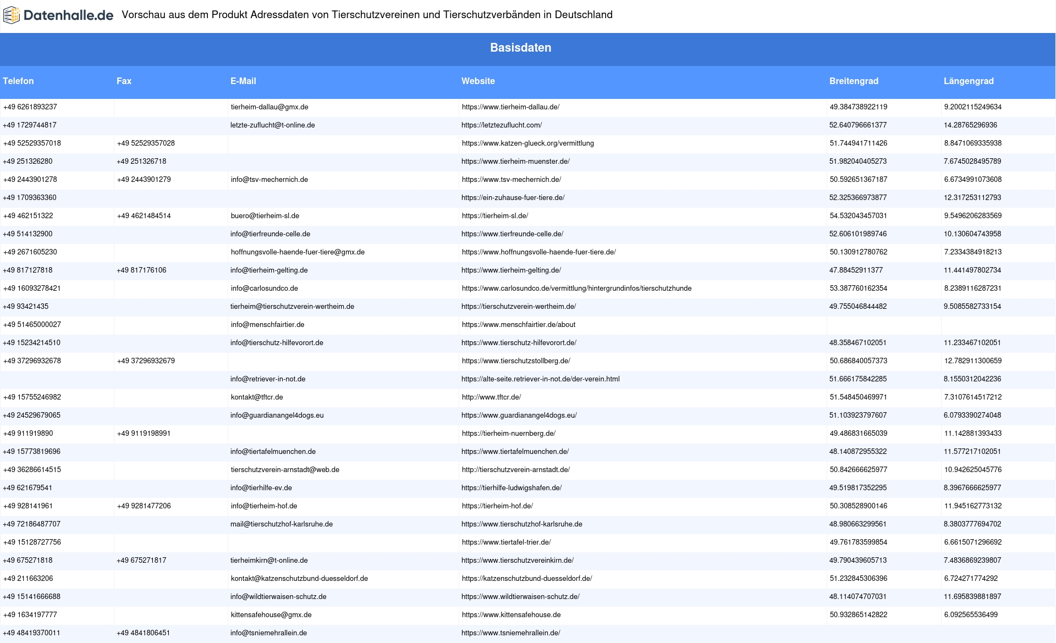This screenshot has width=1056, height=643.
Task: Click email hoffnungsvolle-haende-fuer-tiere@gmx.de
Action: 298,252
